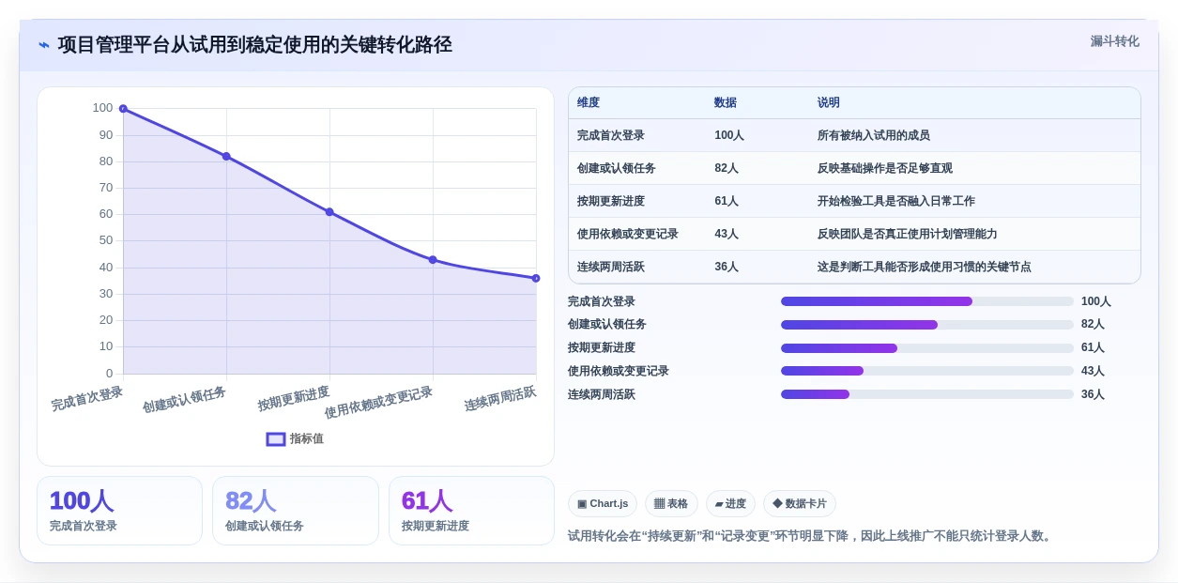Click the 100人 value in table

(x=729, y=135)
